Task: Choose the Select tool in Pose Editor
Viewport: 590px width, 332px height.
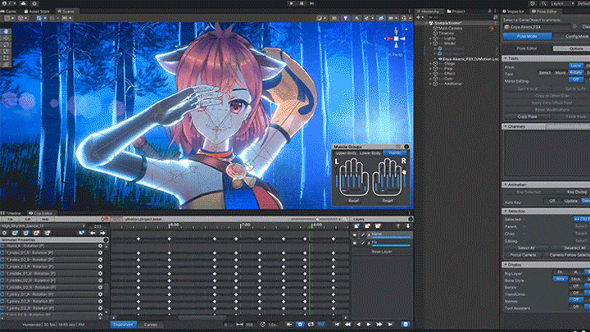Action: pos(544,73)
